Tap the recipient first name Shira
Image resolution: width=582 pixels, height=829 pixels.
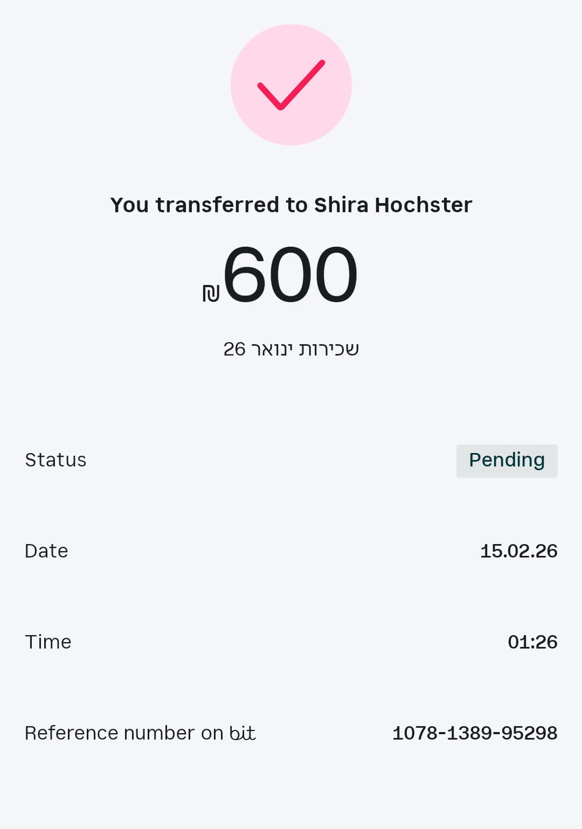(341, 205)
